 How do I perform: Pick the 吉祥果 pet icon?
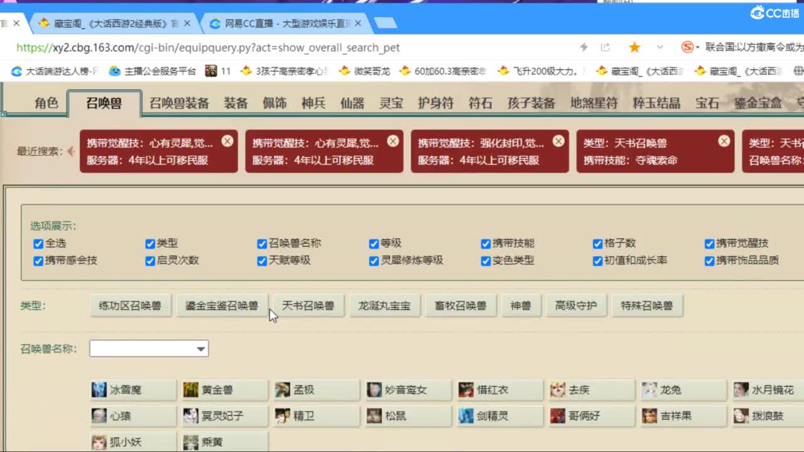coord(649,416)
